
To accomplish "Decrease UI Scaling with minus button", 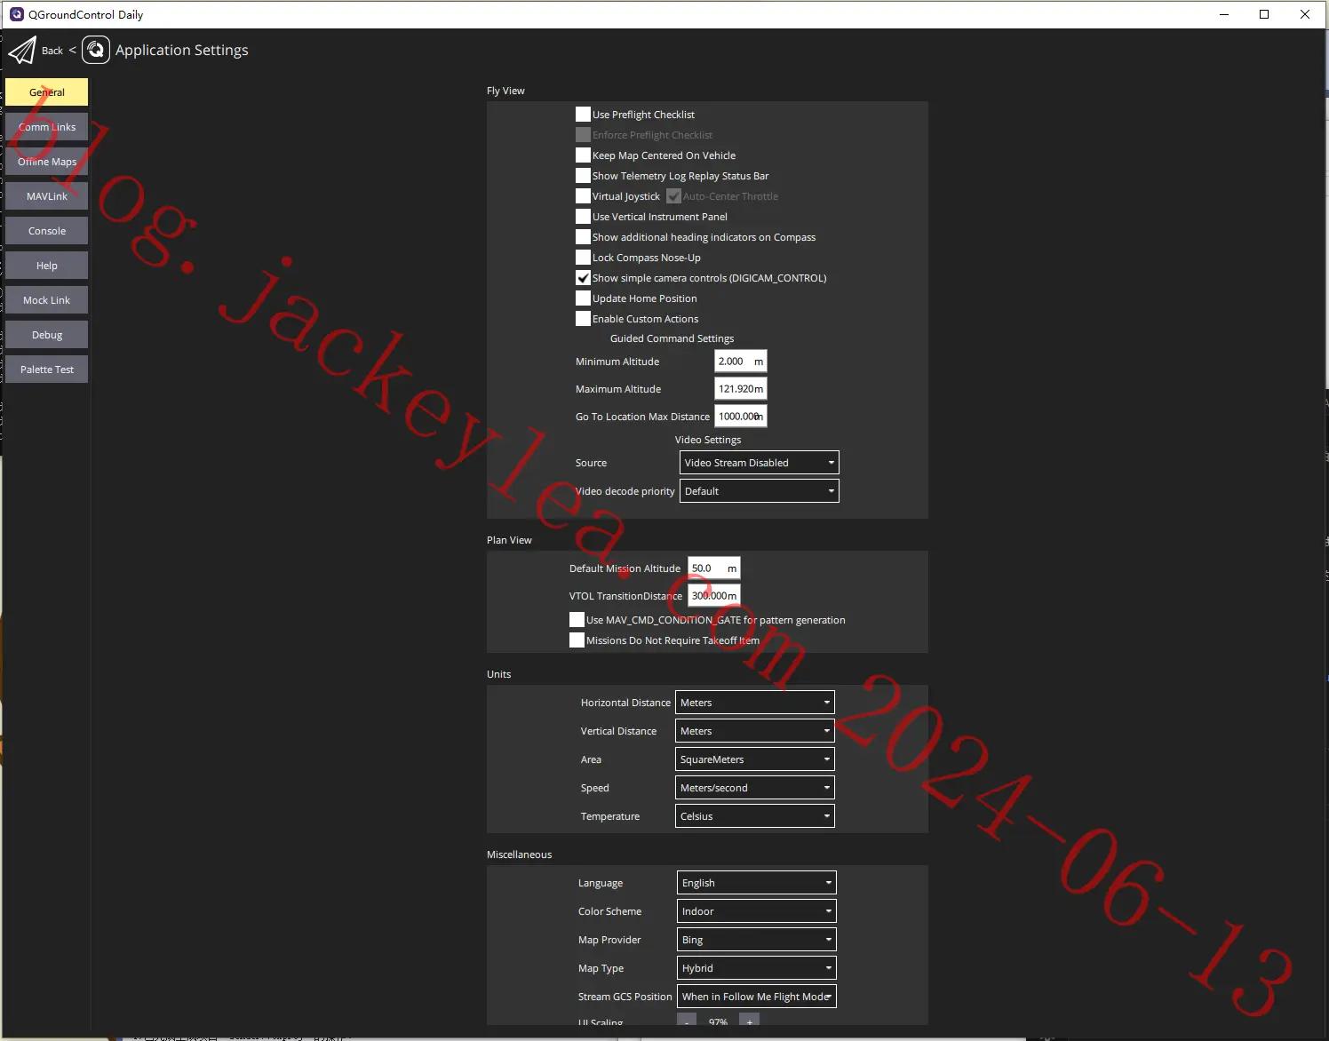I will (x=688, y=1021).
